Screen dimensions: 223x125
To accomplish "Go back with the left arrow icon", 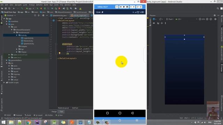I will 14,8.
